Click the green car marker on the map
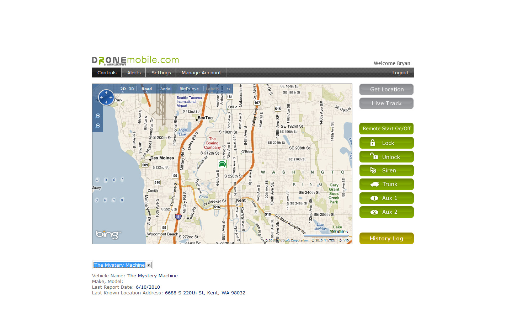Viewport: 512px width, 320px height. 222,164
